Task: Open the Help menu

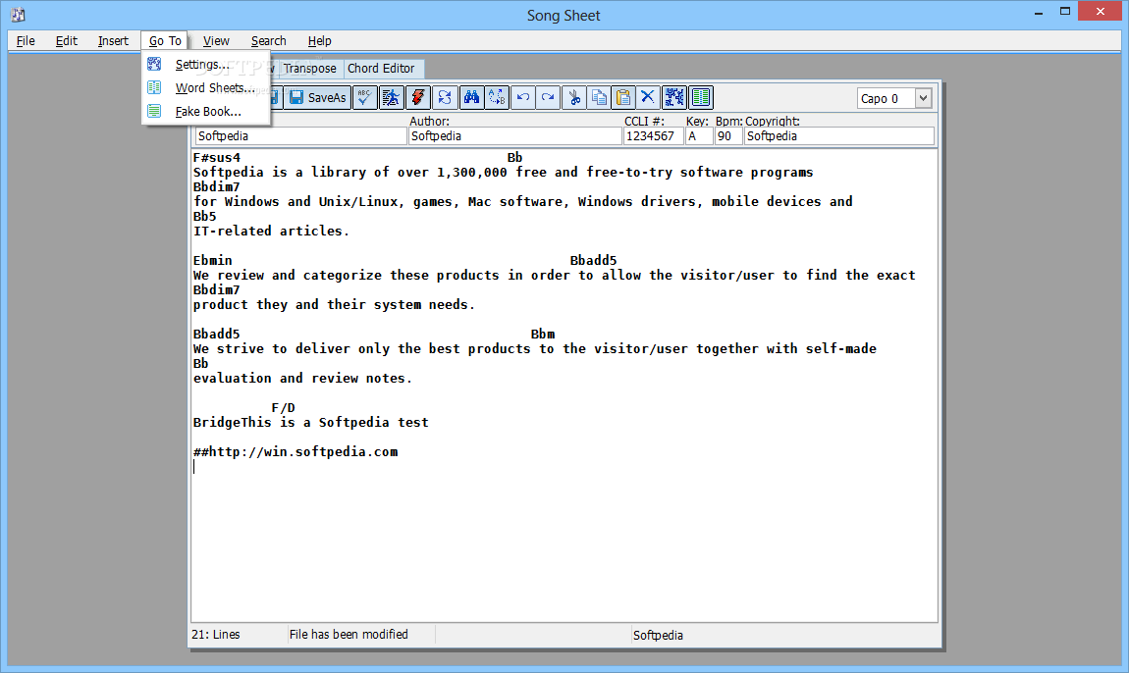Action: click(319, 41)
